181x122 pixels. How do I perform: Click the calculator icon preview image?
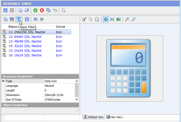click(128, 68)
